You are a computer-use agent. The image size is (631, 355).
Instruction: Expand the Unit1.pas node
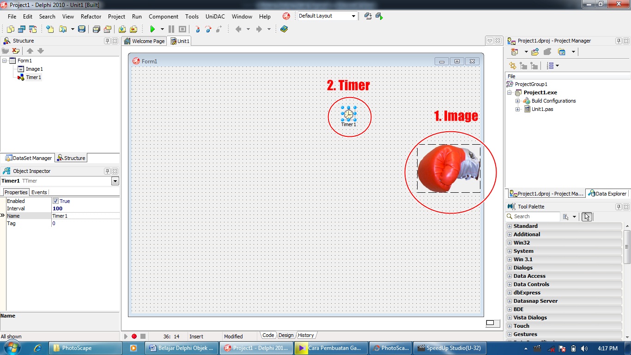518,109
